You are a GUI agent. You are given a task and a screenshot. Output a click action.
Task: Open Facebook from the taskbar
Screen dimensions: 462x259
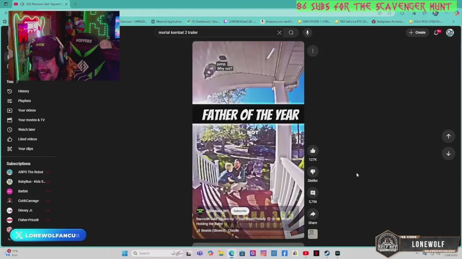pyautogui.click(x=284, y=253)
